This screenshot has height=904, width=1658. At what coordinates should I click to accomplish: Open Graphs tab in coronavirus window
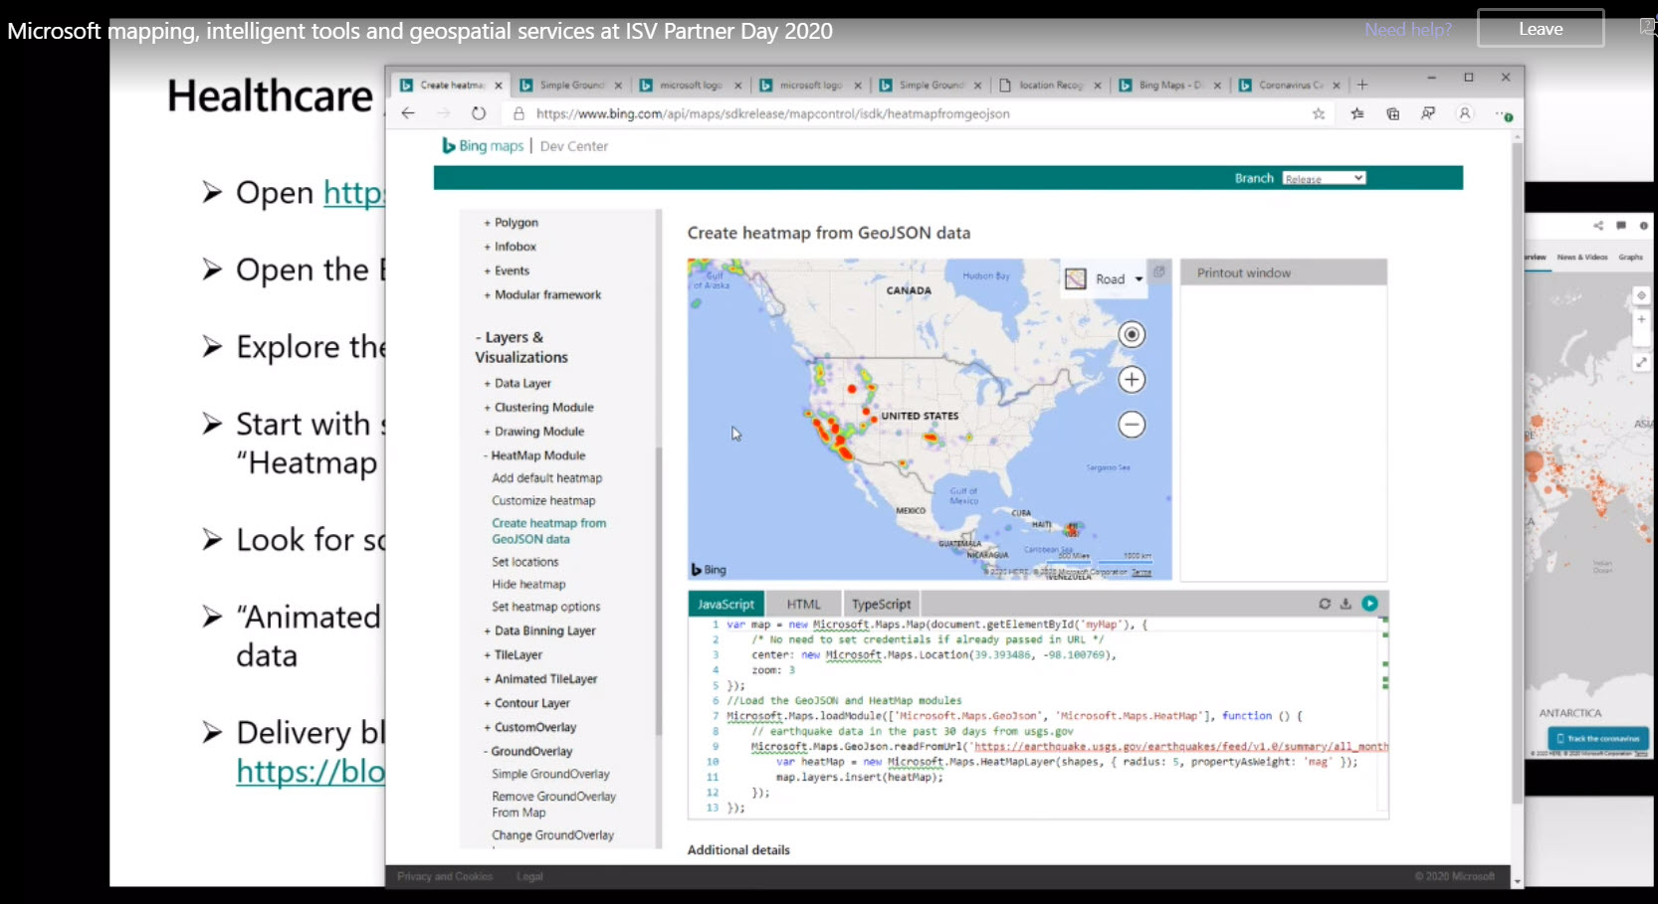[x=1631, y=257]
